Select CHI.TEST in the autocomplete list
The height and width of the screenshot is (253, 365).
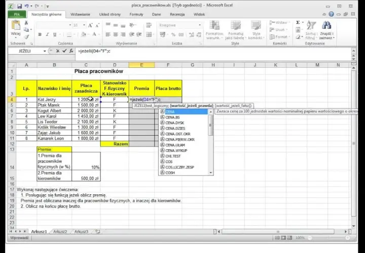click(184, 156)
